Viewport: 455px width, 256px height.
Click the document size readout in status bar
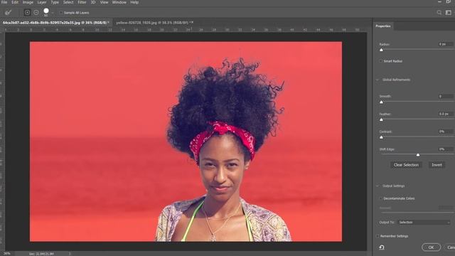[41, 254]
